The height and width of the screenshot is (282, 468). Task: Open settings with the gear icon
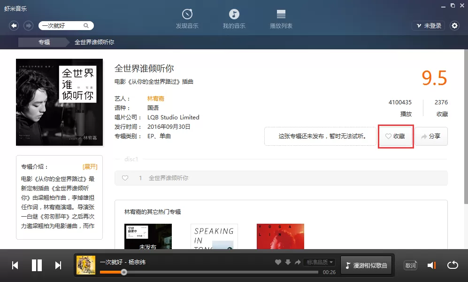[454, 26]
